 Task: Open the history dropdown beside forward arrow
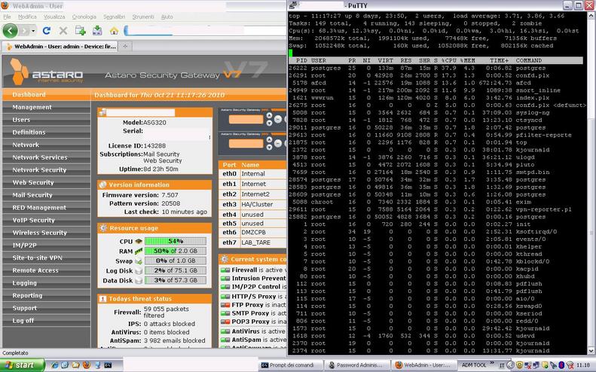click(33, 31)
